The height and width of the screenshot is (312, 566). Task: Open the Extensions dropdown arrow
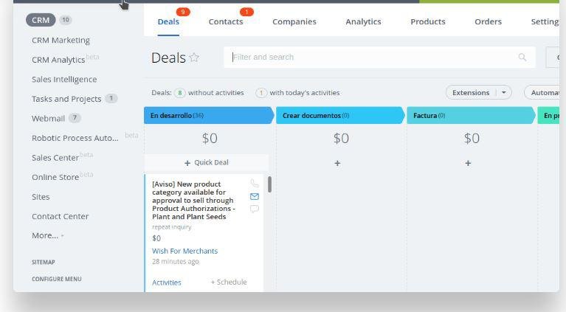pyautogui.click(x=504, y=92)
